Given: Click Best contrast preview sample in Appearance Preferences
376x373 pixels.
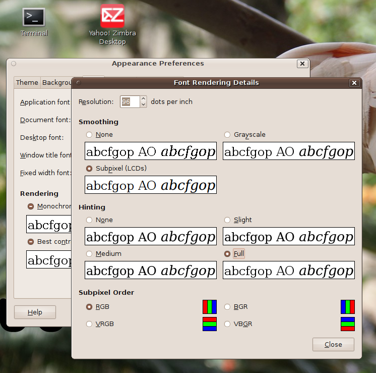Looking at the screenshot, I should 49,259.
